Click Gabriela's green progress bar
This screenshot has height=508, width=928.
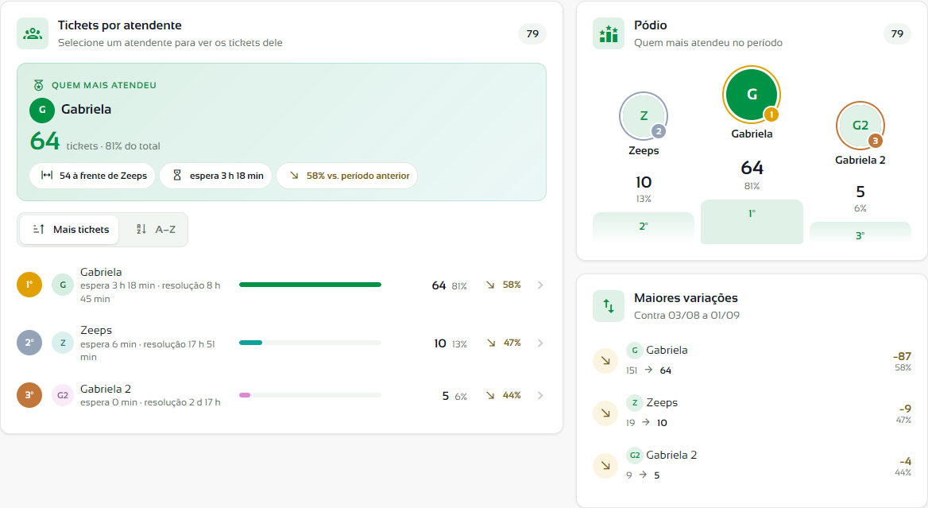coord(310,285)
